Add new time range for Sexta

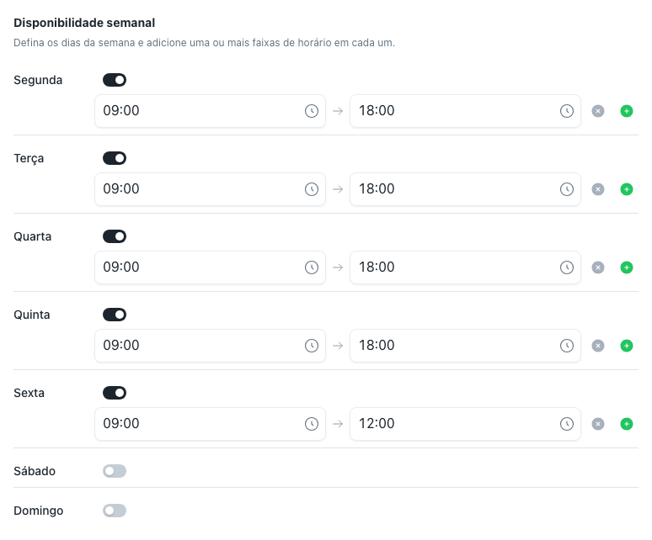click(626, 424)
